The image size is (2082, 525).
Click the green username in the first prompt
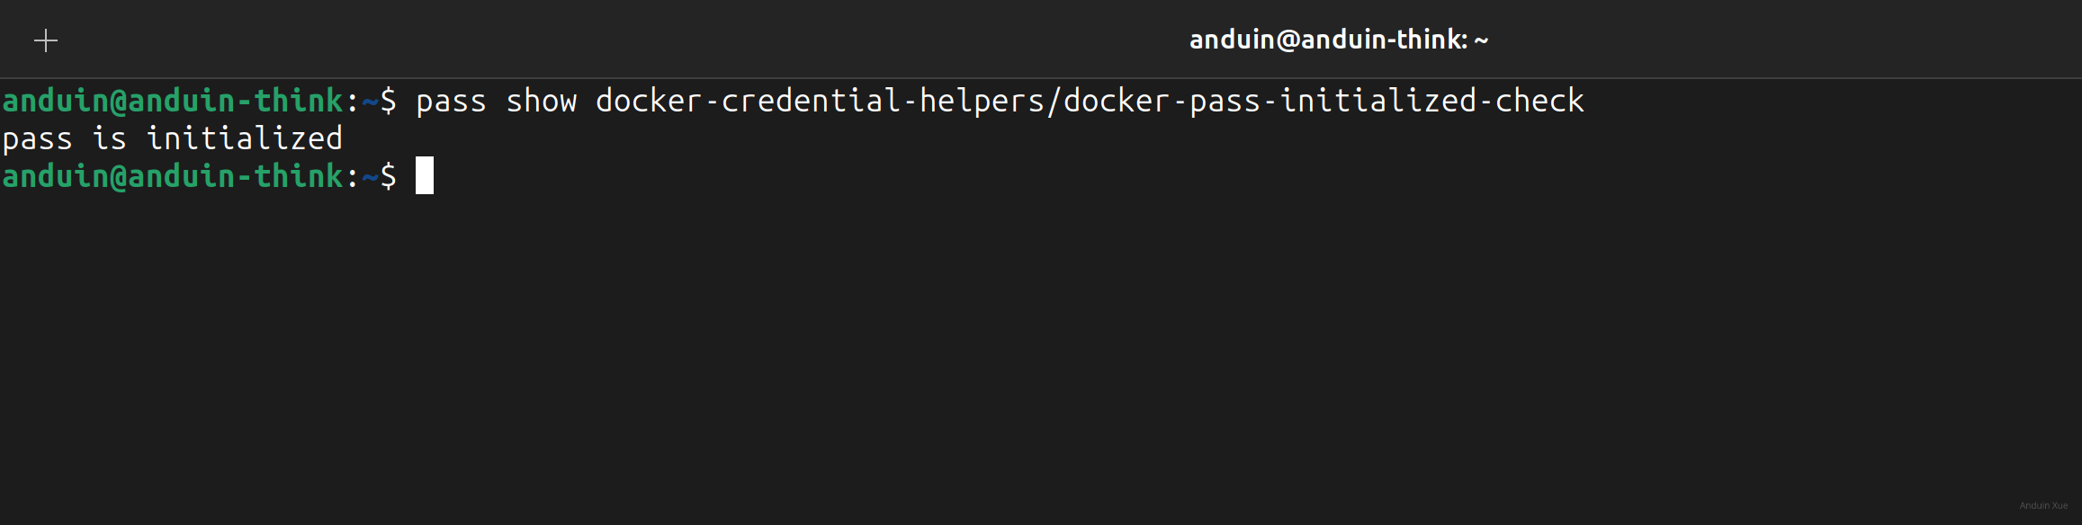click(172, 101)
